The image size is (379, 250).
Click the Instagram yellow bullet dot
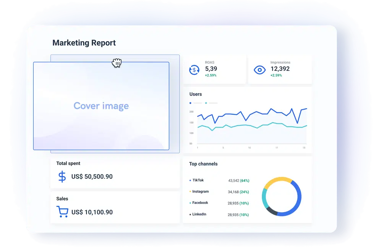190,192
